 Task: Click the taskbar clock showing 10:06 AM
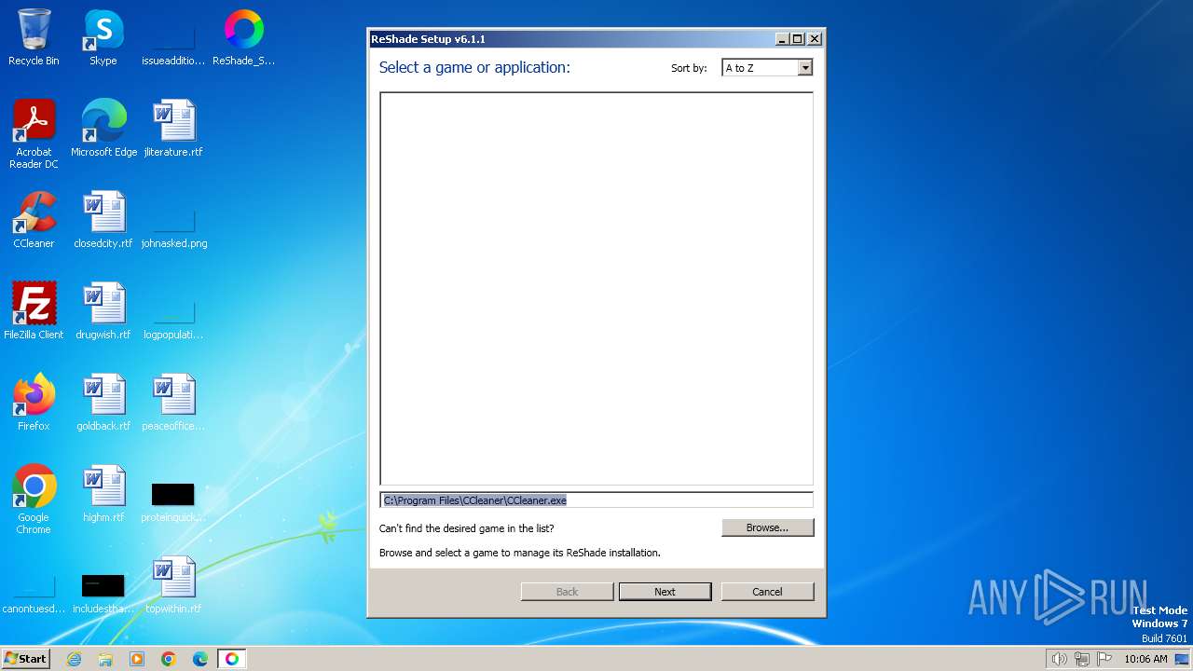tap(1145, 659)
